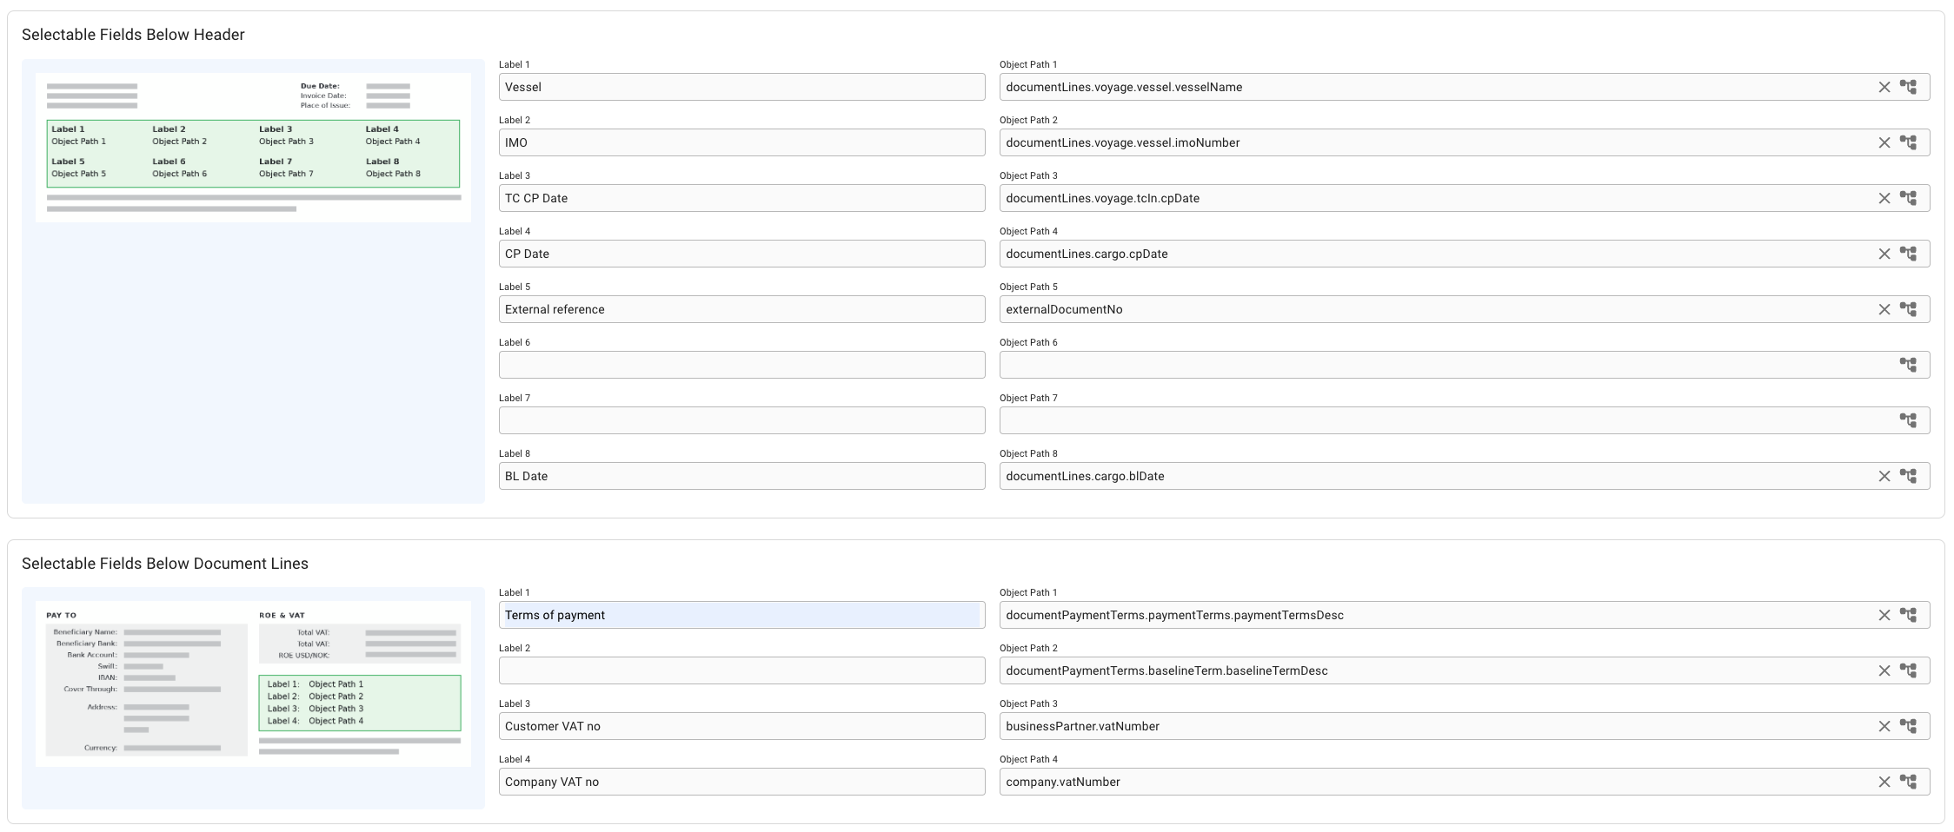1954x832 pixels.
Task: Open tree picker for tcIn.cpDate path
Action: pyautogui.click(x=1908, y=198)
